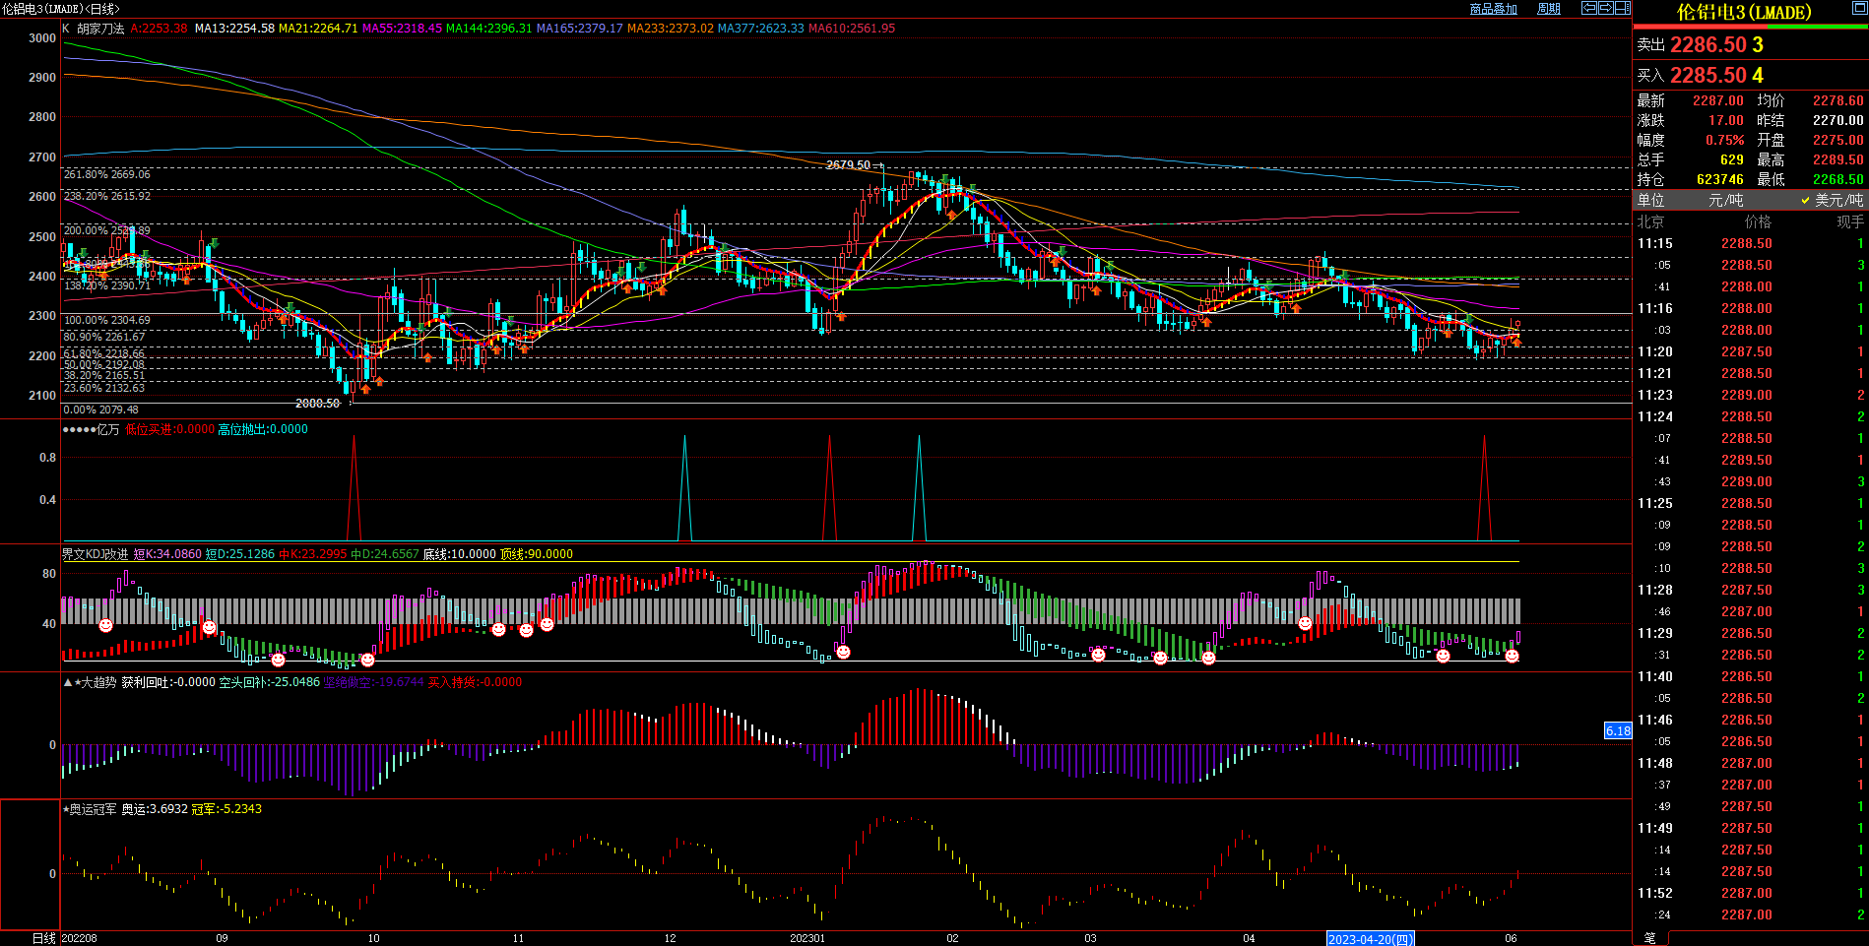Click the last smiley marker in KD panel
The width and height of the screenshot is (1869, 946).
pyautogui.click(x=1512, y=656)
